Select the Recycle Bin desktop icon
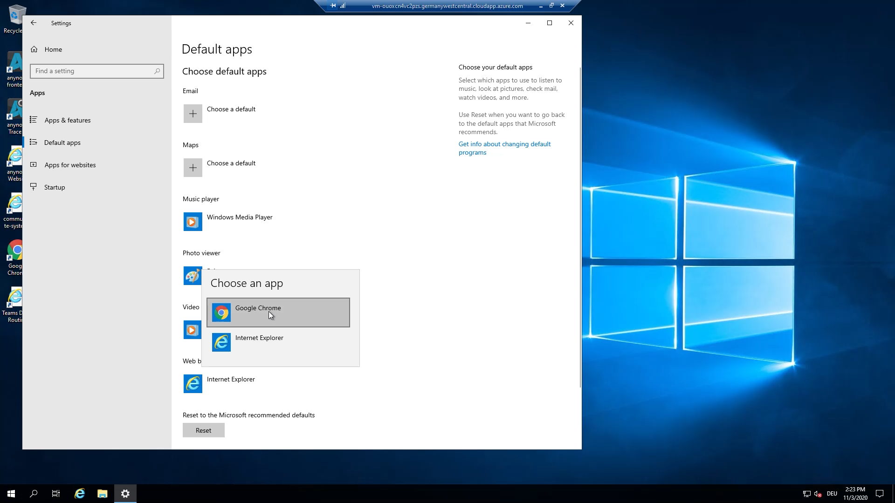Screen dimensions: 895x503 14,20
